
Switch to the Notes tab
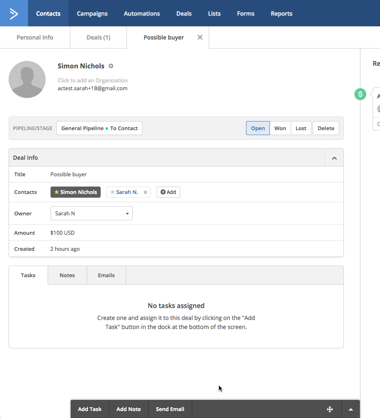coord(67,275)
